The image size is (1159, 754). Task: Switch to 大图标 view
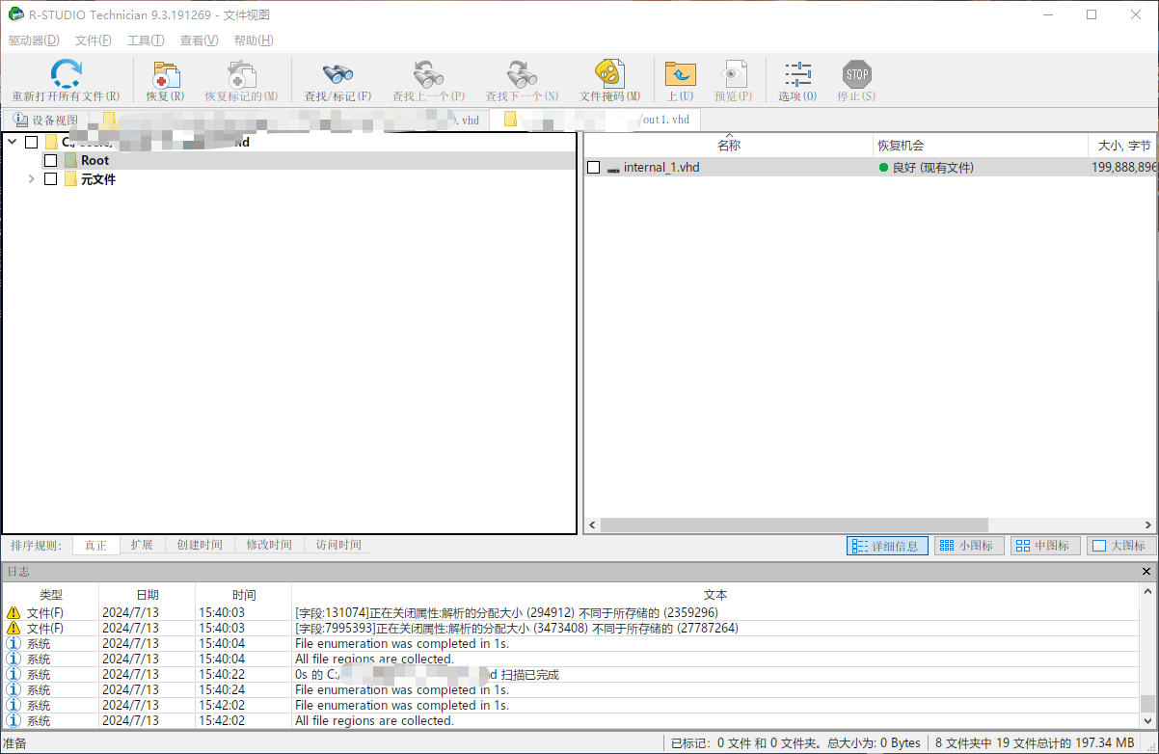pos(1121,546)
